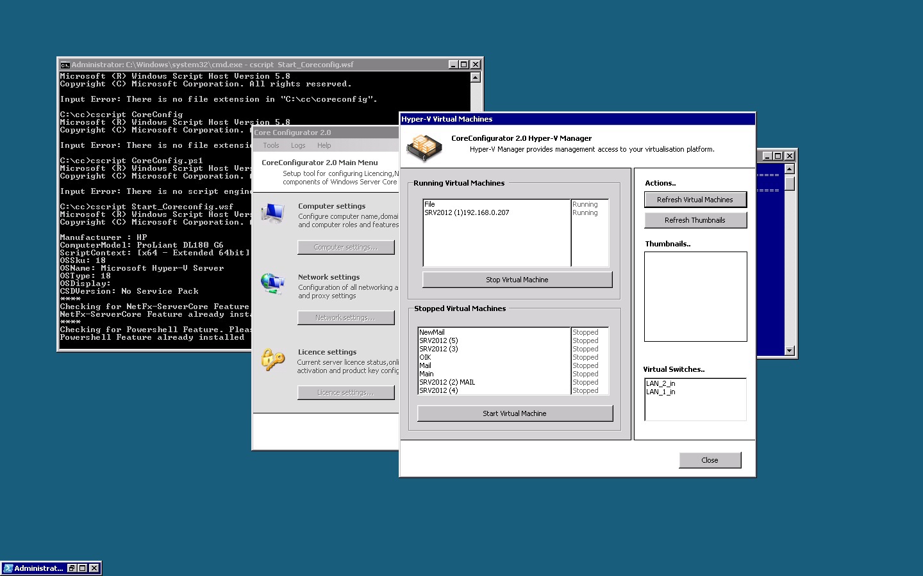Open Licence settings in Core Configurator
923x576 pixels.
345,392
